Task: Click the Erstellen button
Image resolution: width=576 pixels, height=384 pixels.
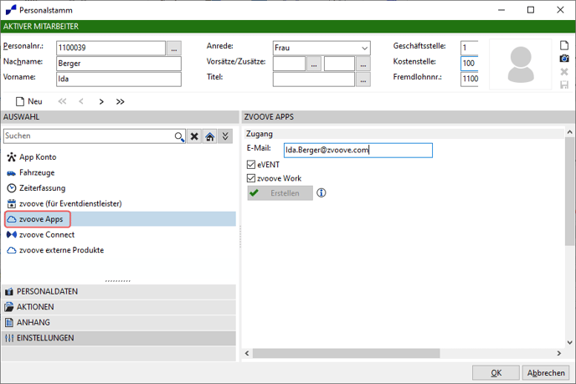Action: point(280,193)
